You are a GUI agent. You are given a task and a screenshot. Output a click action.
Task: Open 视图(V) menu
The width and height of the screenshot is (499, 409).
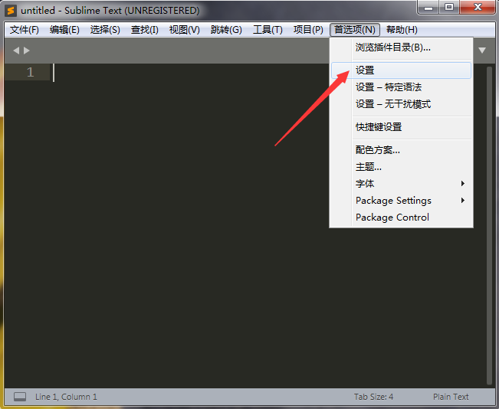[185, 30]
